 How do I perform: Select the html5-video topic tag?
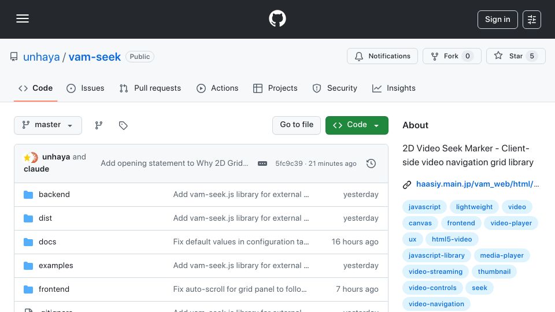pyautogui.click(x=452, y=239)
